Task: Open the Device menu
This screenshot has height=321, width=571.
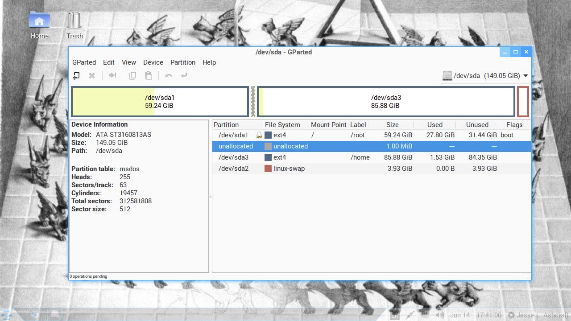Action: 153,62
